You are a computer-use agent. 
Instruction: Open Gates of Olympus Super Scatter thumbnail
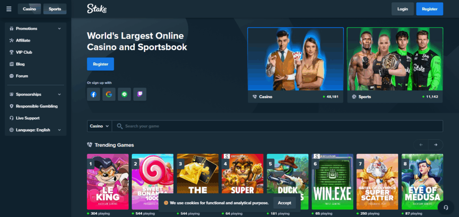377,182
